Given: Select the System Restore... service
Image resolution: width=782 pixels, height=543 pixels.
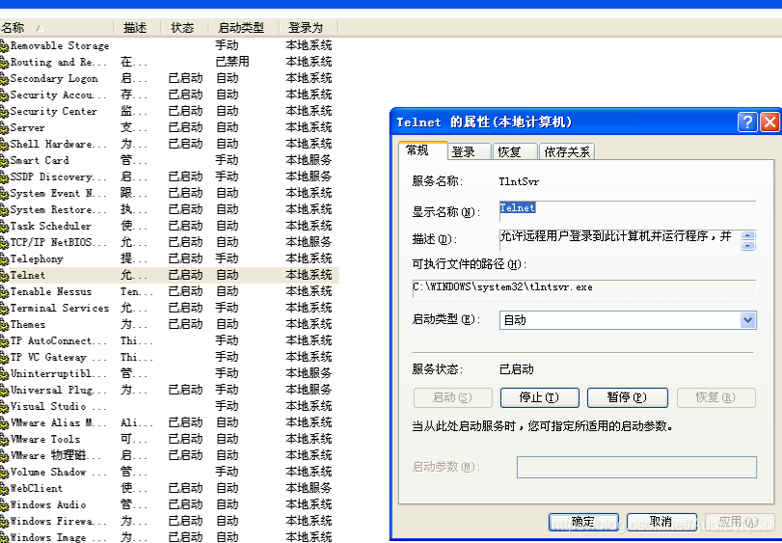Looking at the screenshot, I should pos(170,210).
